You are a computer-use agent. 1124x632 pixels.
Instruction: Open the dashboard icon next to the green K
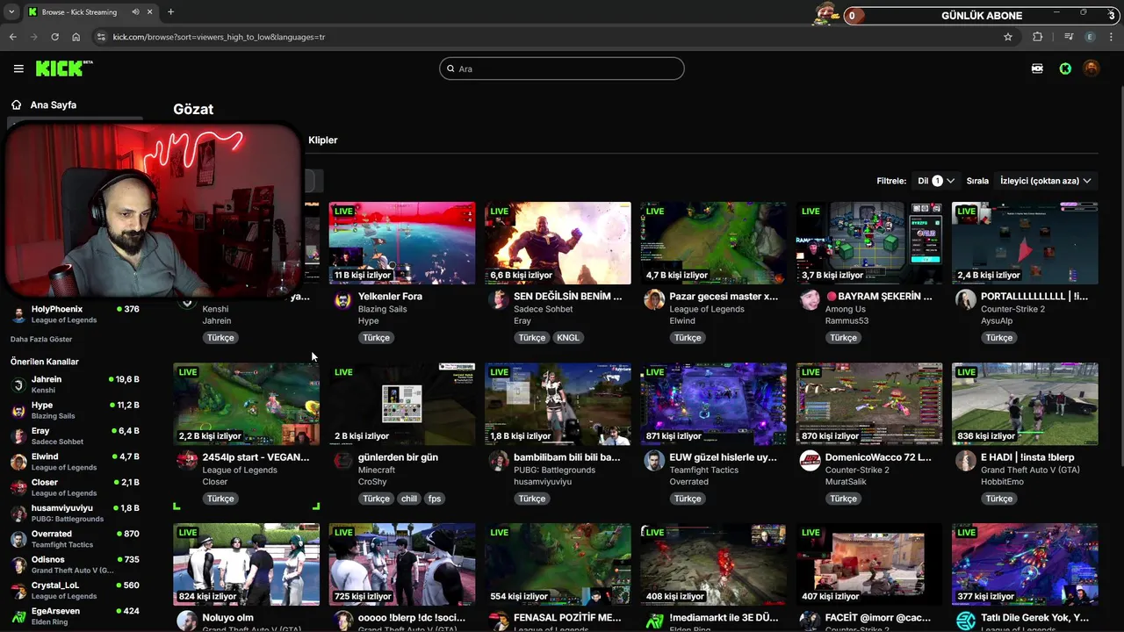tap(1037, 68)
